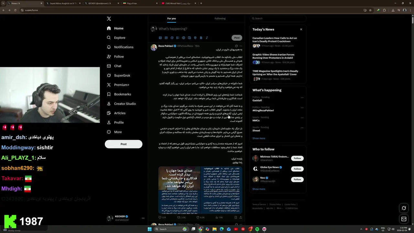This screenshot has width=414, height=233.
Task: Show more in Who to follow
Action: pyautogui.click(x=259, y=189)
